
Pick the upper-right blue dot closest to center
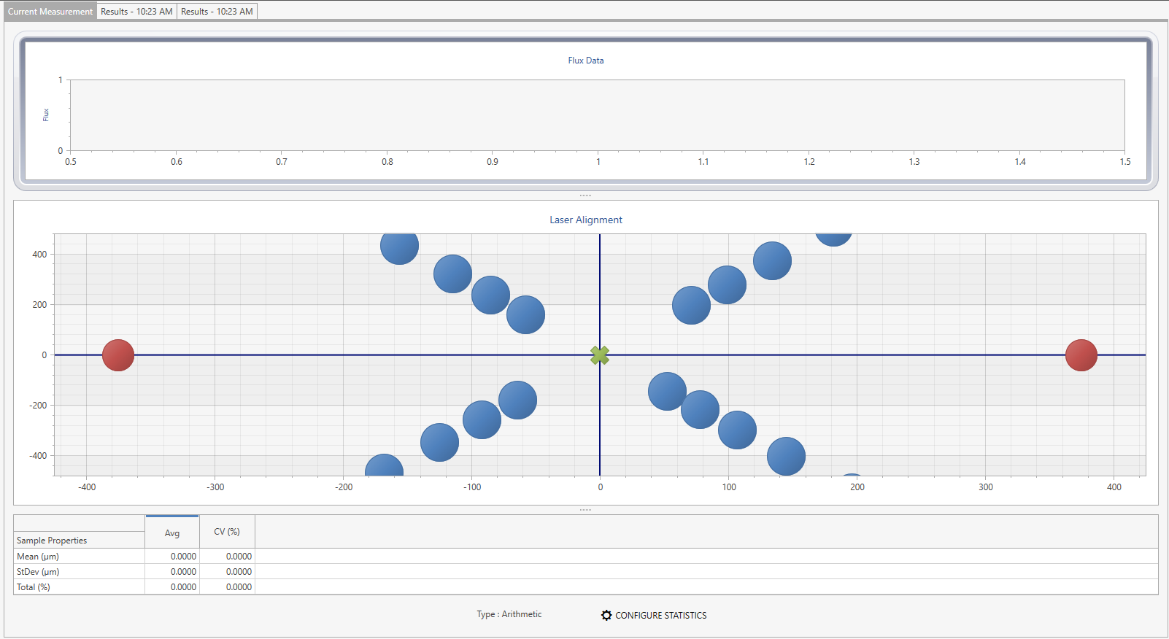pos(691,305)
